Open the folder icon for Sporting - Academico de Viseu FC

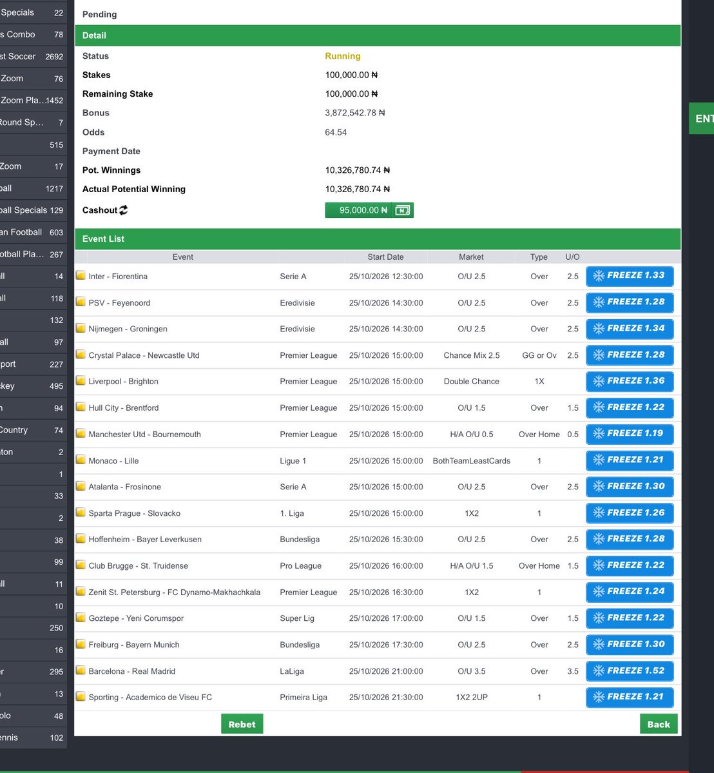click(x=81, y=696)
